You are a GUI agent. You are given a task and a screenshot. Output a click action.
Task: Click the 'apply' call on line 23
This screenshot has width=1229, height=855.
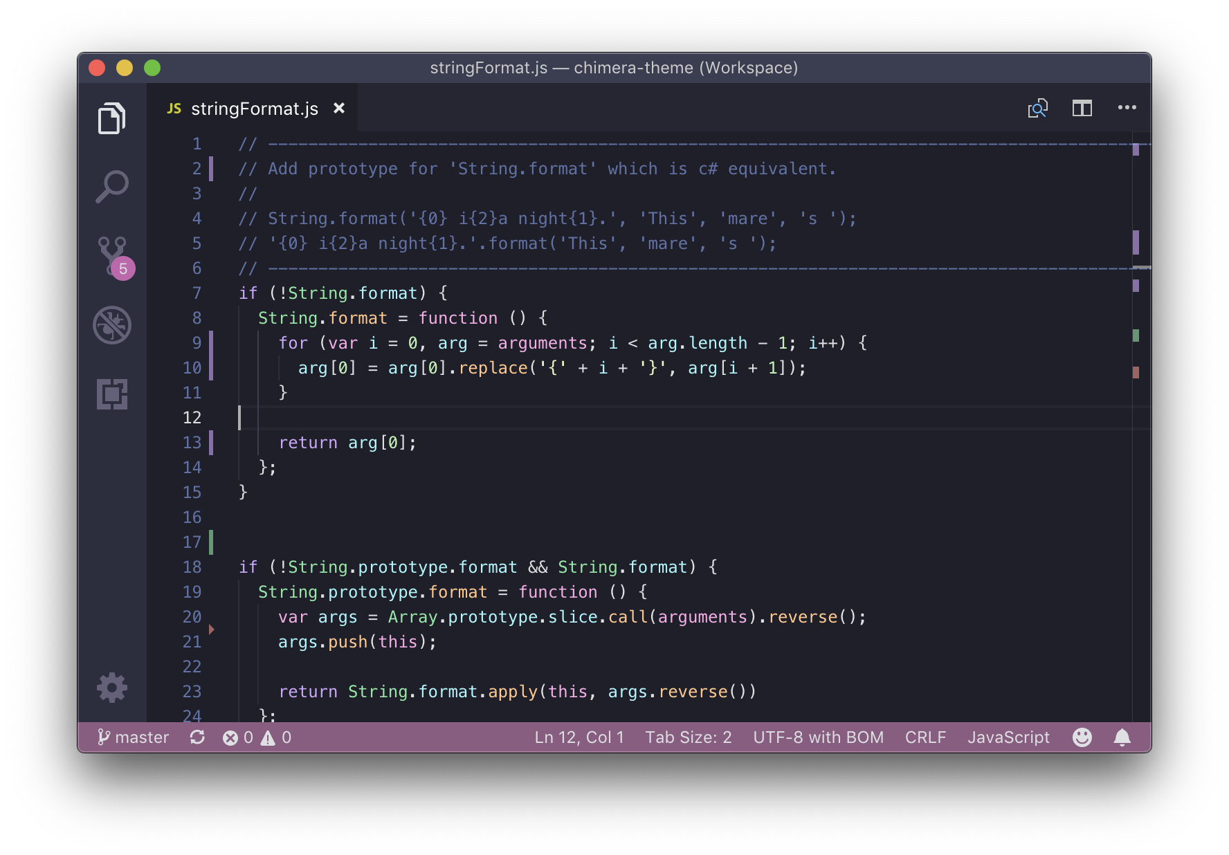[513, 692]
